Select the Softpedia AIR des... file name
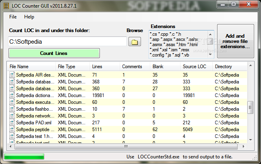 (35, 75)
